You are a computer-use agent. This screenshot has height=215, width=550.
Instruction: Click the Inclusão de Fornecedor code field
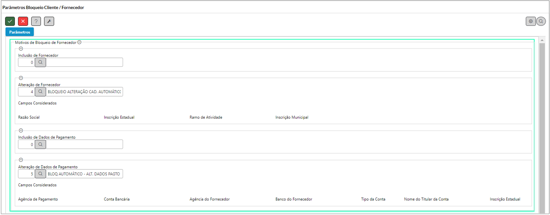(27, 62)
